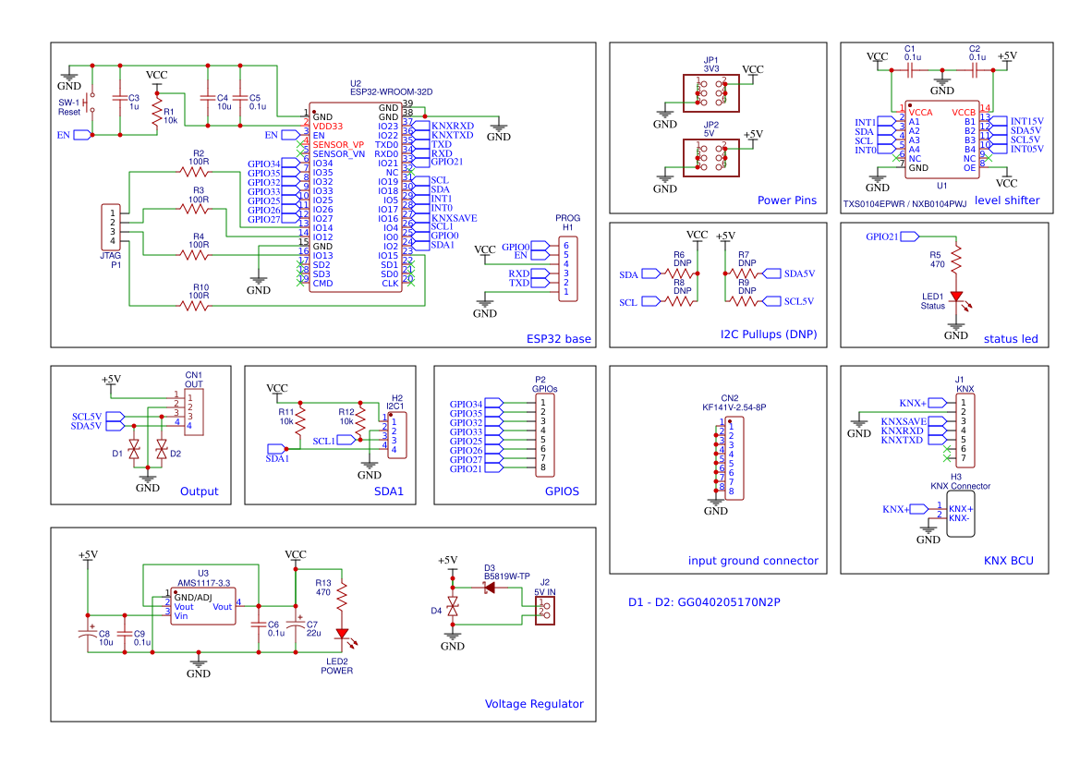This screenshot has width=1080, height=764.
Task: Click resistor R1 10k symbol
Action: [157, 112]
